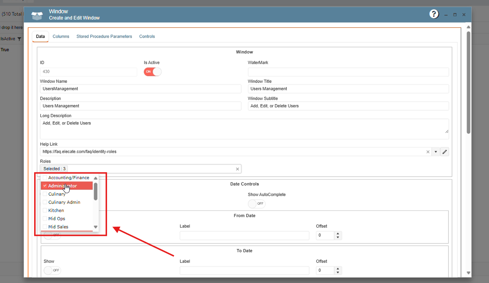Increase the To Date Offset value
Image resolution: width=489 pixels, height=283 pixels.
[338, 269]
